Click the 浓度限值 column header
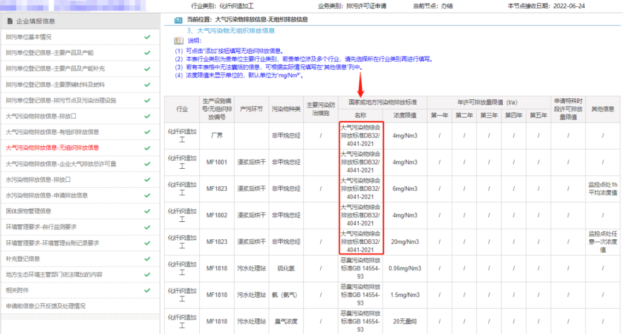This screenshot has width=624, height=334. pos(404,115)
